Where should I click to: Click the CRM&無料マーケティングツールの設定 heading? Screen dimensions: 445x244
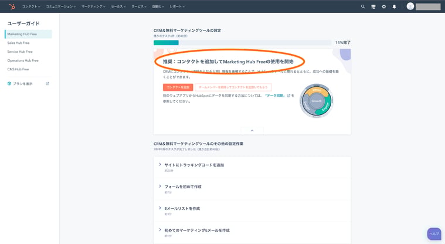(187, 30)
